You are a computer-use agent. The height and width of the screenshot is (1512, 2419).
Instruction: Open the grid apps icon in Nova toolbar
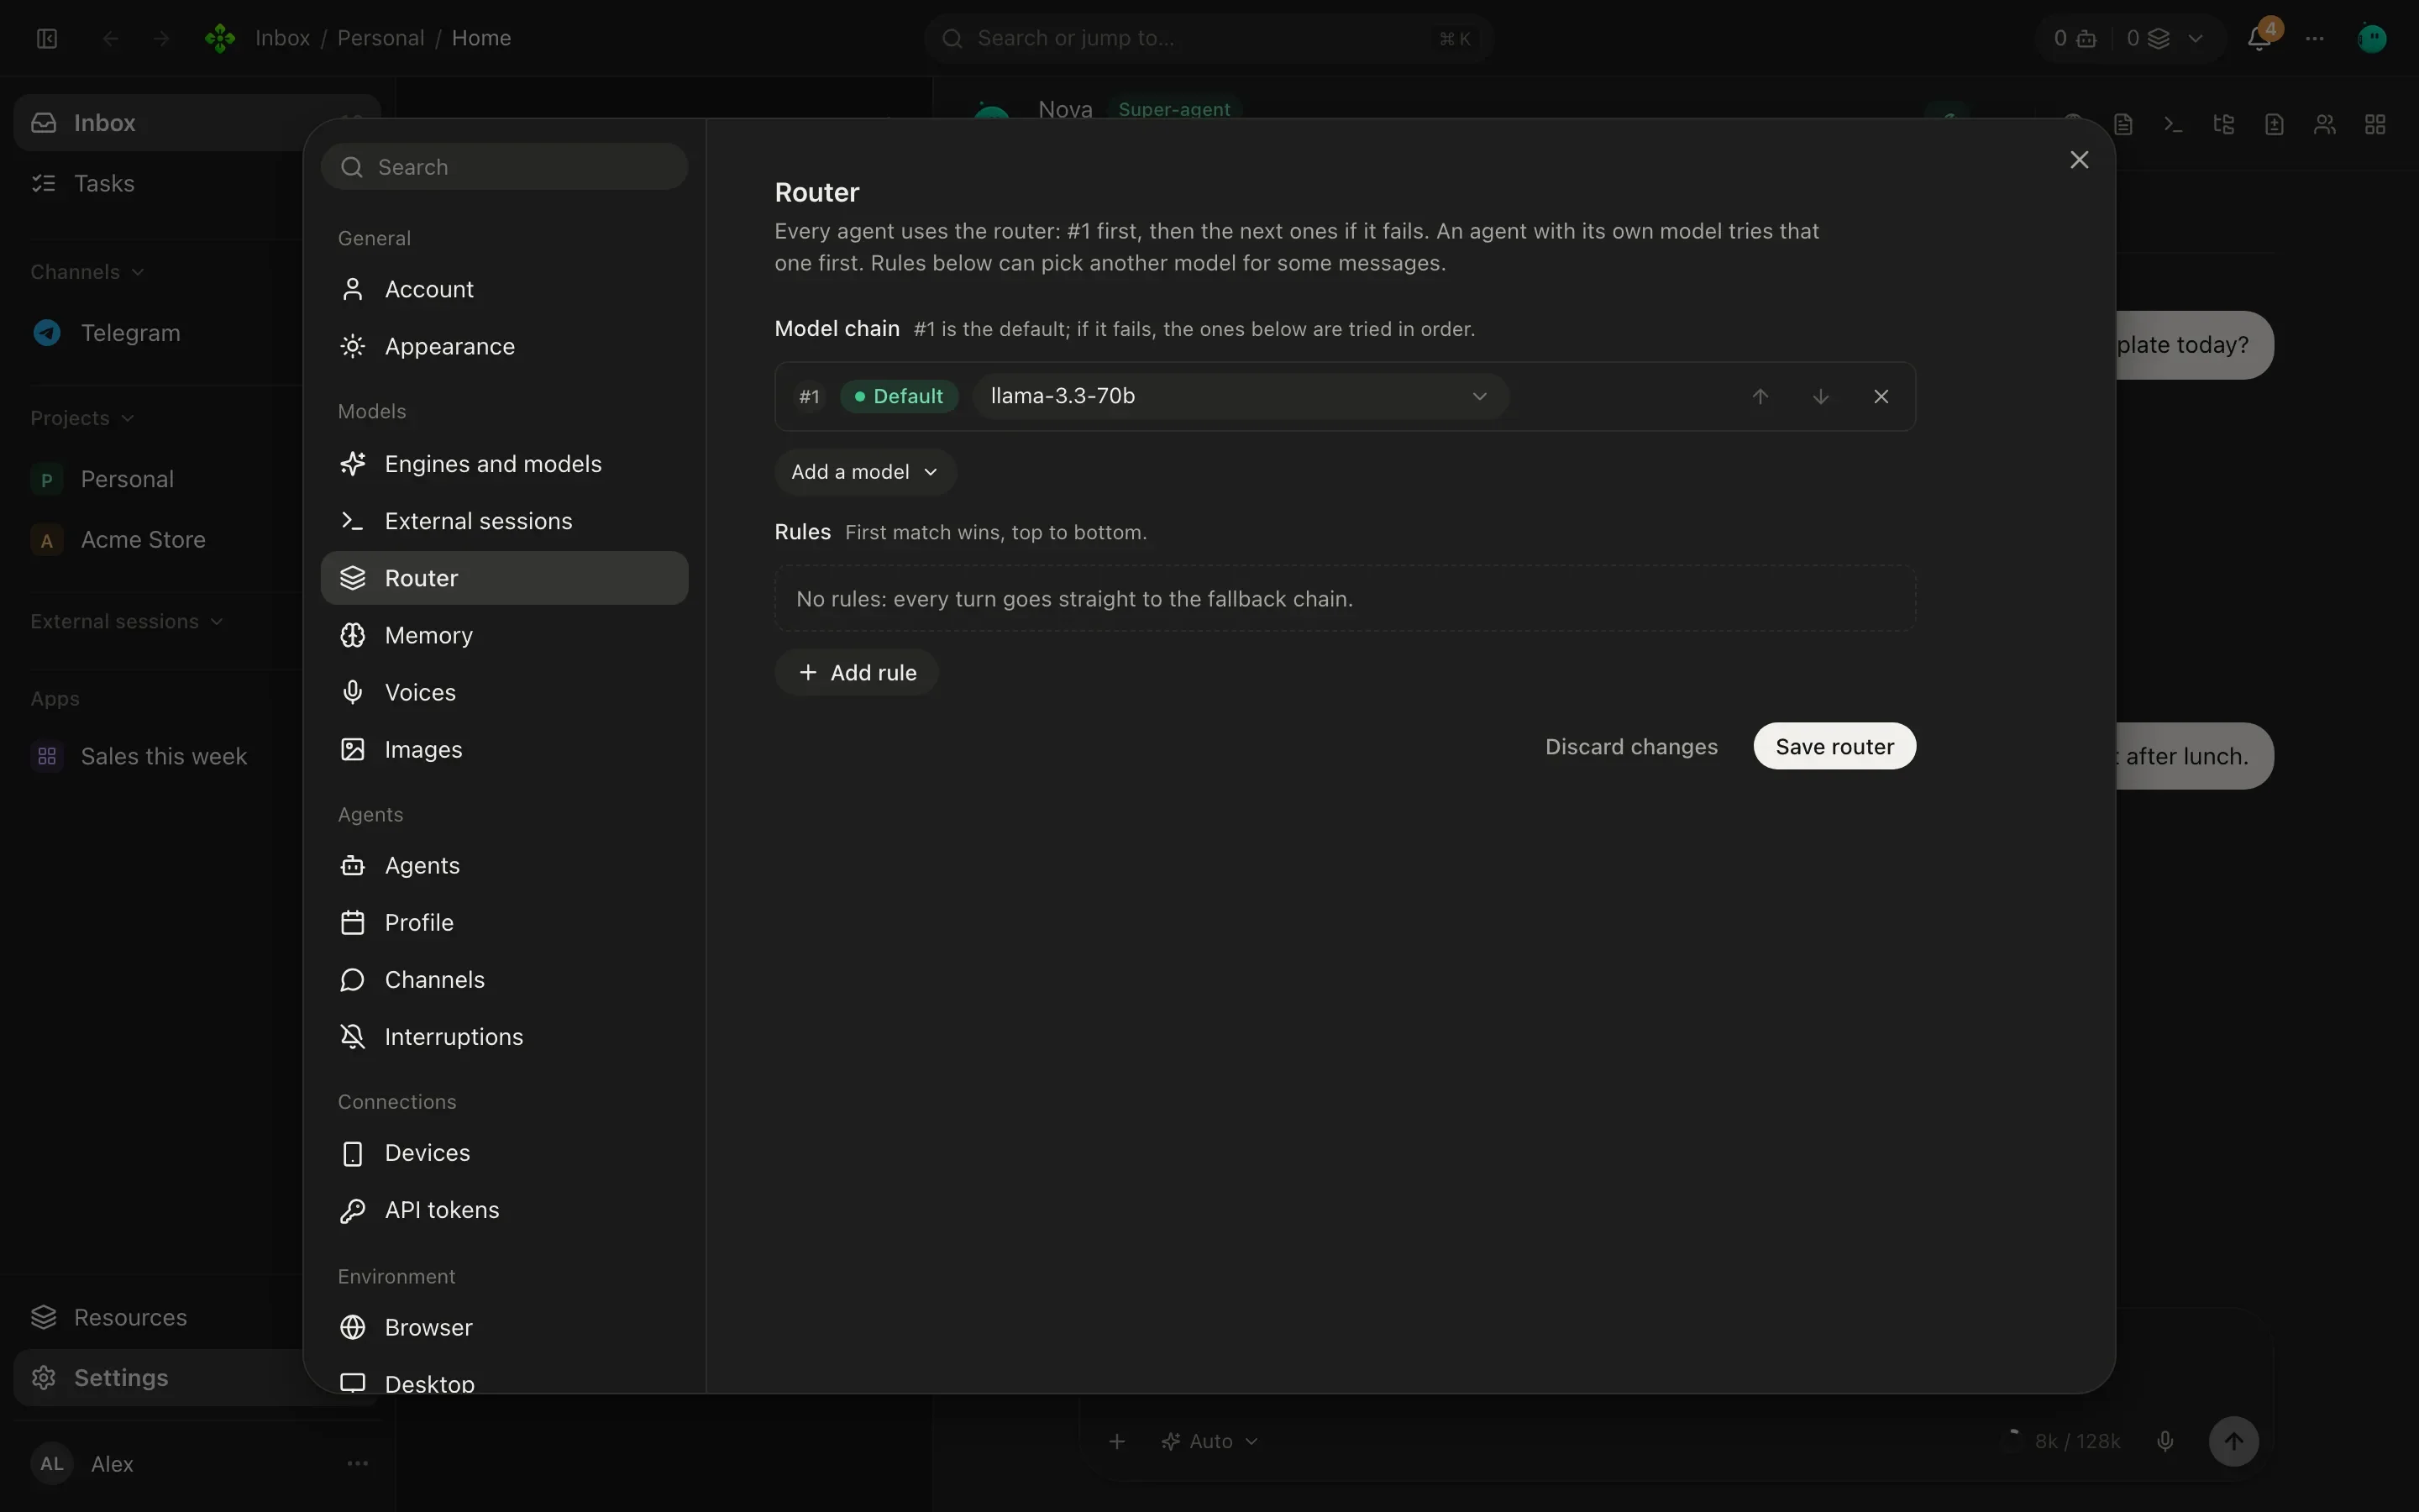[2375, 124]
